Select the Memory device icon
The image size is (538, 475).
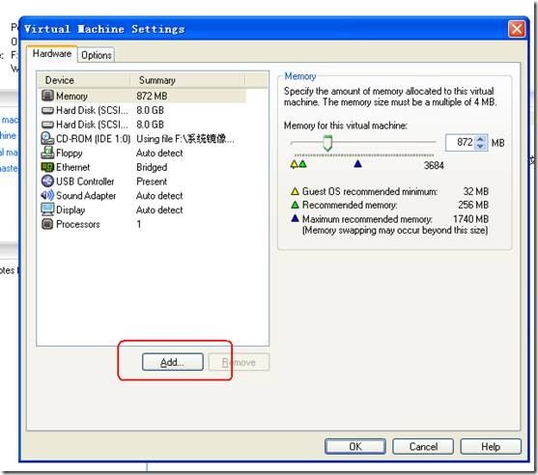[47, 96]
